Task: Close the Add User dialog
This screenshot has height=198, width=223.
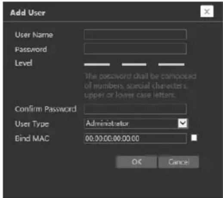Action: tap(207, 11)
